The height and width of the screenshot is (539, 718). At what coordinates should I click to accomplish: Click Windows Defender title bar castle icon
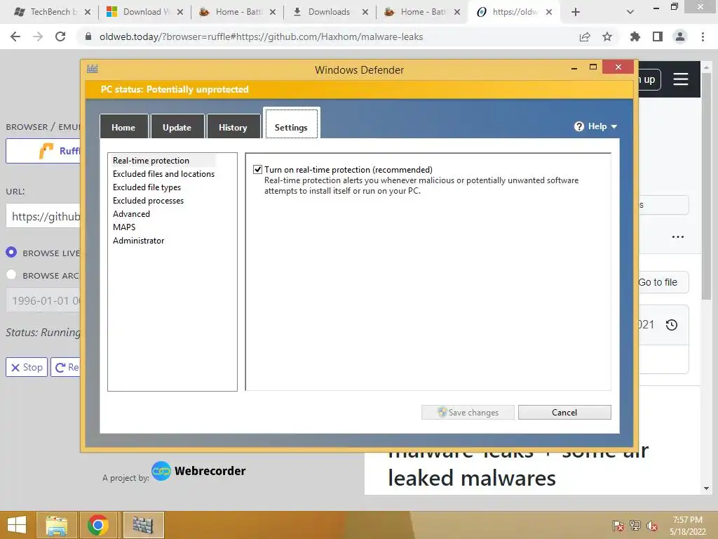coord(93,69)
